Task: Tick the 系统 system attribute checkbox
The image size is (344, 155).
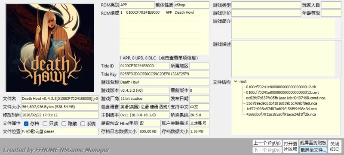Action: tap(83, 124)
